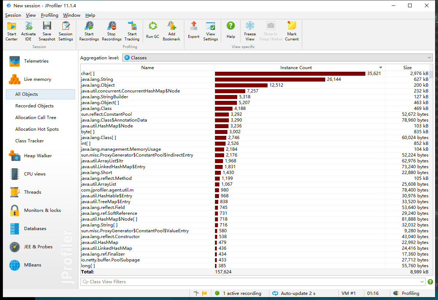Select the java.lang.String row

[255, 79]
